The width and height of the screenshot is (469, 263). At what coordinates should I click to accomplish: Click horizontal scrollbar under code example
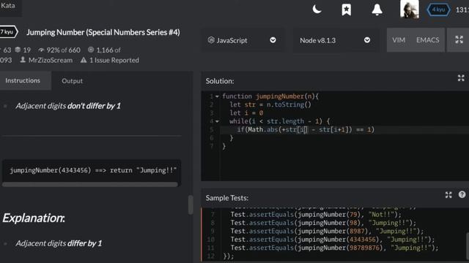[x=89, y=185]
